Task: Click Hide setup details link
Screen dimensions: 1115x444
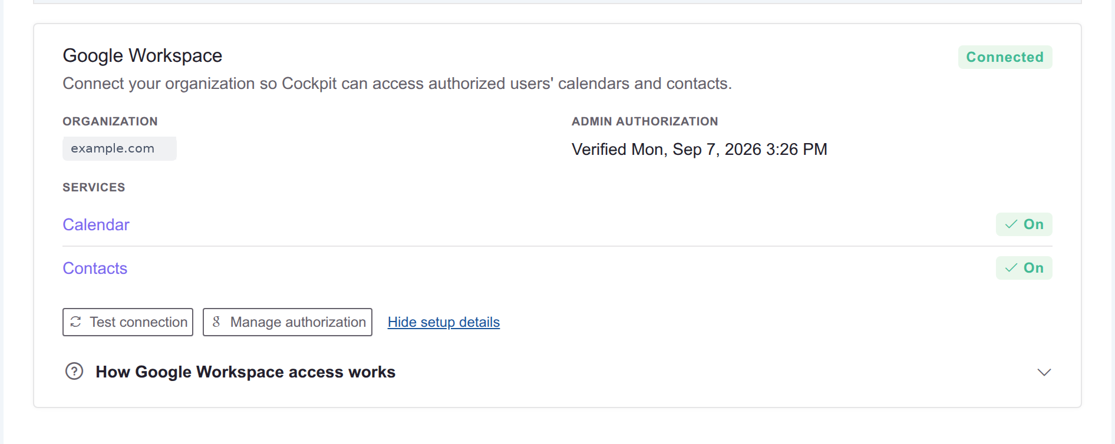Action: pyautogui.click(x=444, y=322)
